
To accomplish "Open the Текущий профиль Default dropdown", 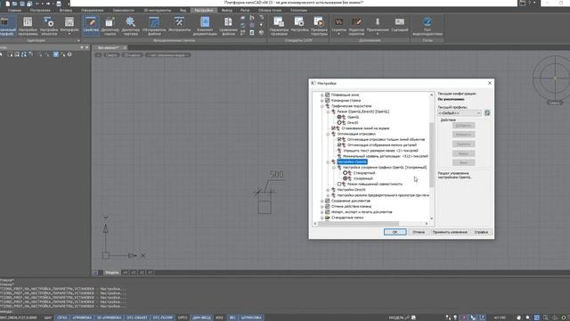I will 460,113.
